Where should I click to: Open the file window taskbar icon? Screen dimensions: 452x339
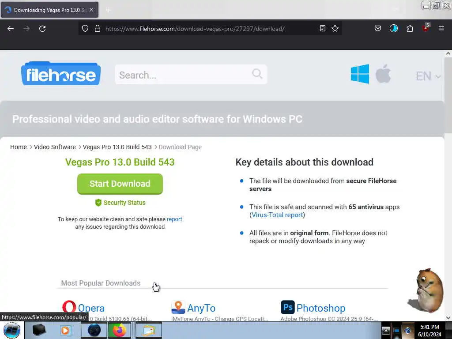[149, 330]
